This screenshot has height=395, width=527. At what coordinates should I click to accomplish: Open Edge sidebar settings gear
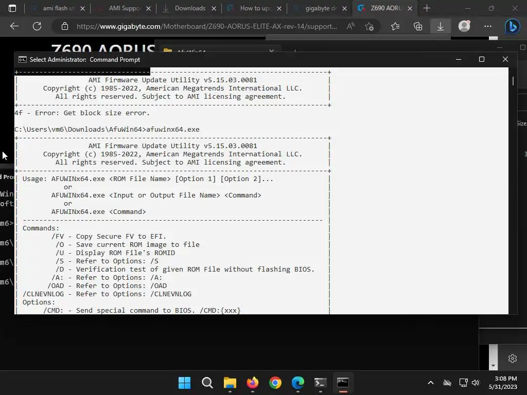(513, 358)
